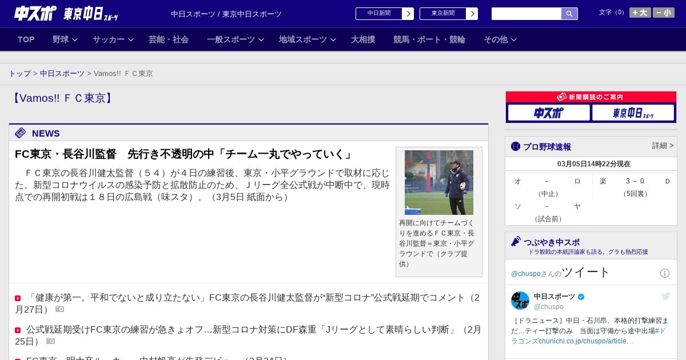Expand the 地域スポーツ chevron arrow

[x=333, y=39]
